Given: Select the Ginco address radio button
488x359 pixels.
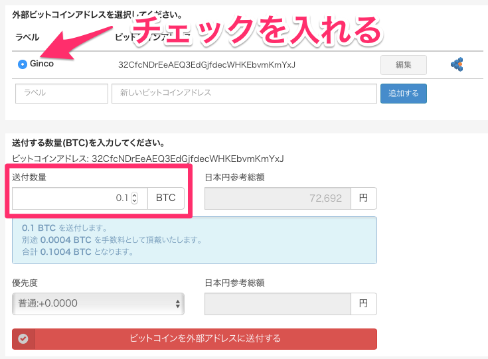Looking at the screenshot, I should tap(23, 64).
